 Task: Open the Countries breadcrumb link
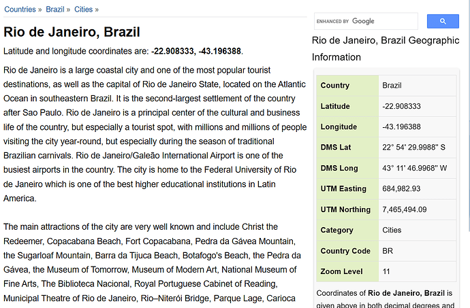point(20,10)
